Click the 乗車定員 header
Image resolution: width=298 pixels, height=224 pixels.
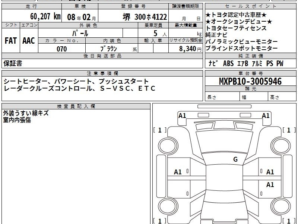point(153,25)
